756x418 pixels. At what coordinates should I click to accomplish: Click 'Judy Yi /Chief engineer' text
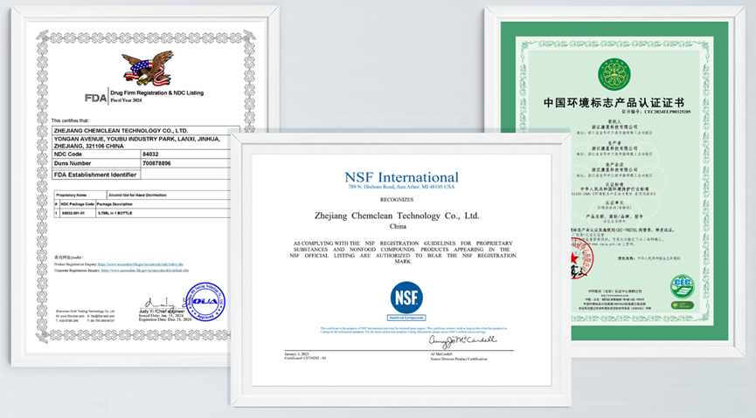pos(162,312)
